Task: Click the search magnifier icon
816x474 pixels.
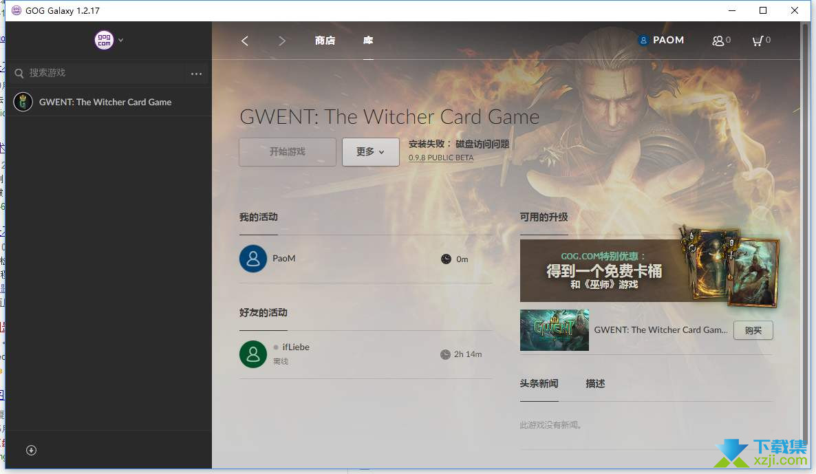Action: (19, 74)
